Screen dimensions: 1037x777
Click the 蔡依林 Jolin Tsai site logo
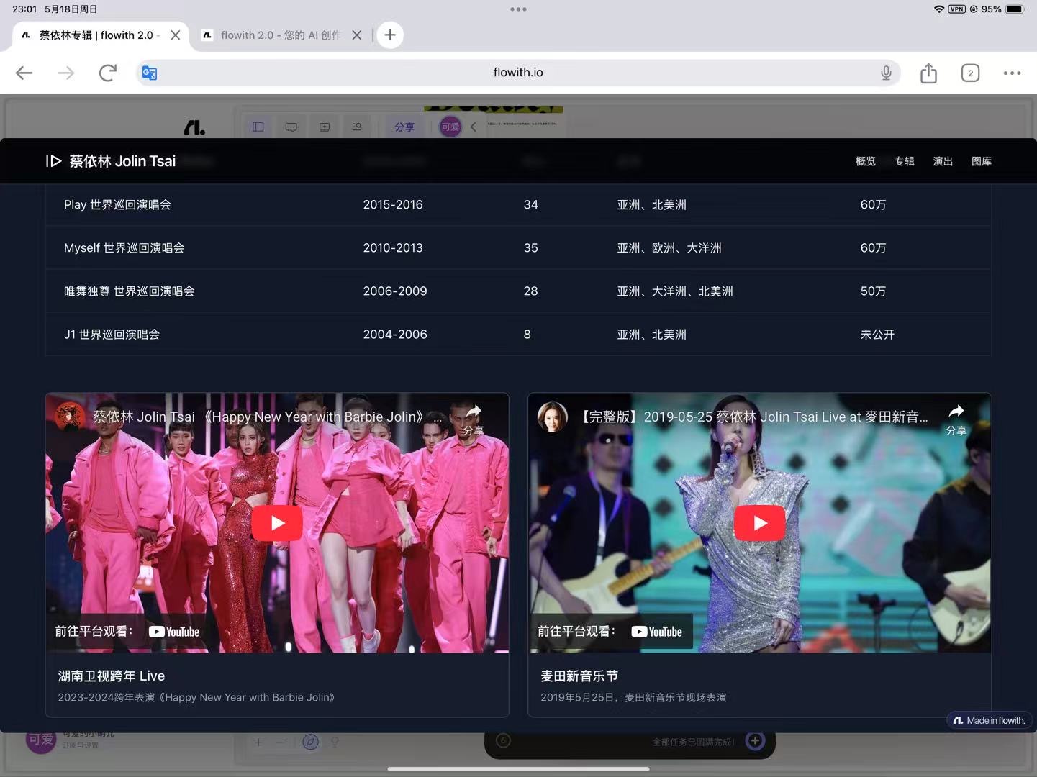tap(111, 161)
